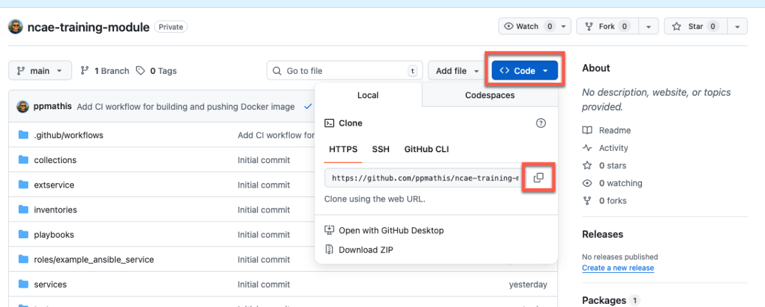Star the repository
The height and width of the screenshot is (307, 765).
[x=695, y=26]
